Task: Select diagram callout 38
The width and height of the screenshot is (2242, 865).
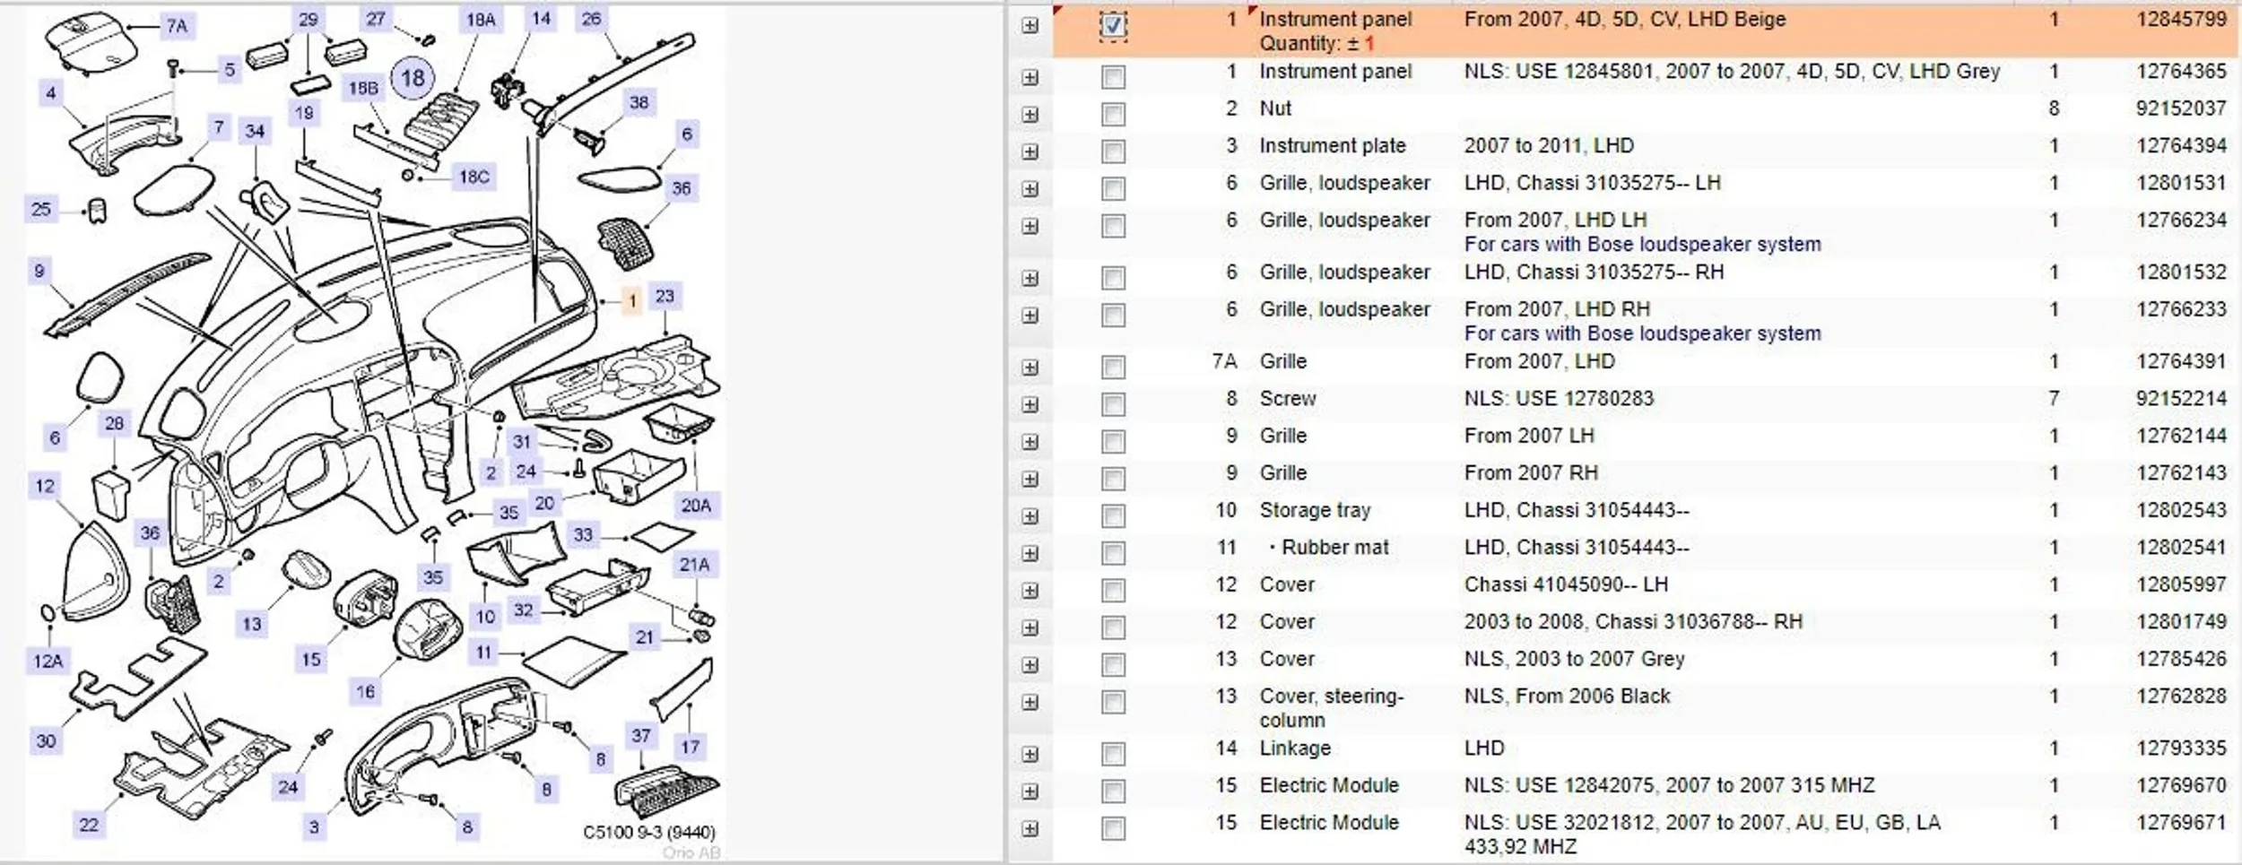Action: click(639, 102)
